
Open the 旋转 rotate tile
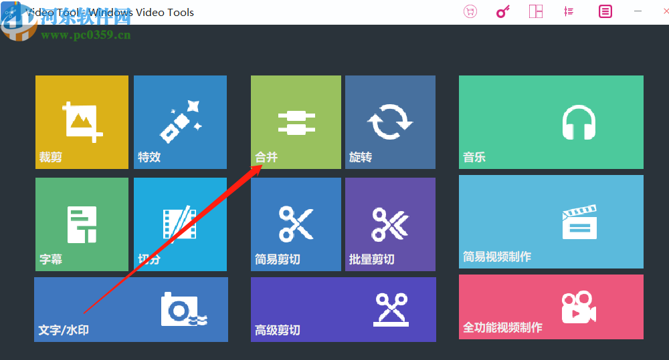pyautogui.click(x=391, y=122)
